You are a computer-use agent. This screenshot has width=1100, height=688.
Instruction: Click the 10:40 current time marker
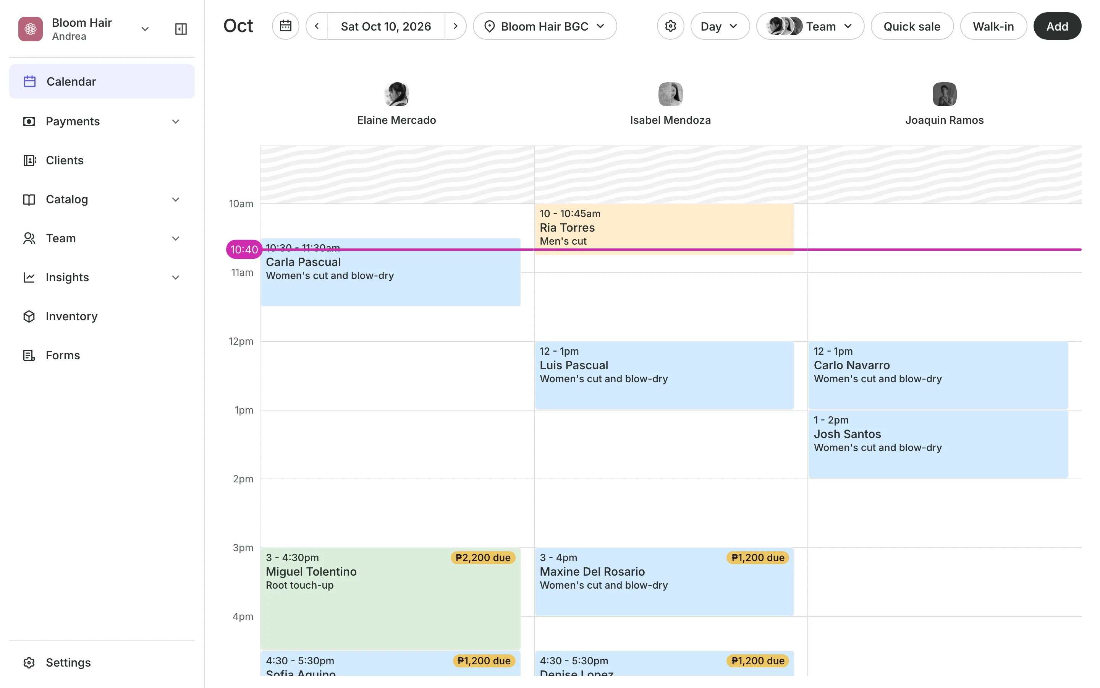click(x=244, y=249)
